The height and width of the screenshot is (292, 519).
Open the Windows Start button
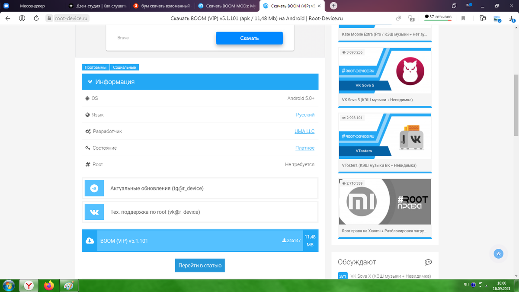point(9,286)
